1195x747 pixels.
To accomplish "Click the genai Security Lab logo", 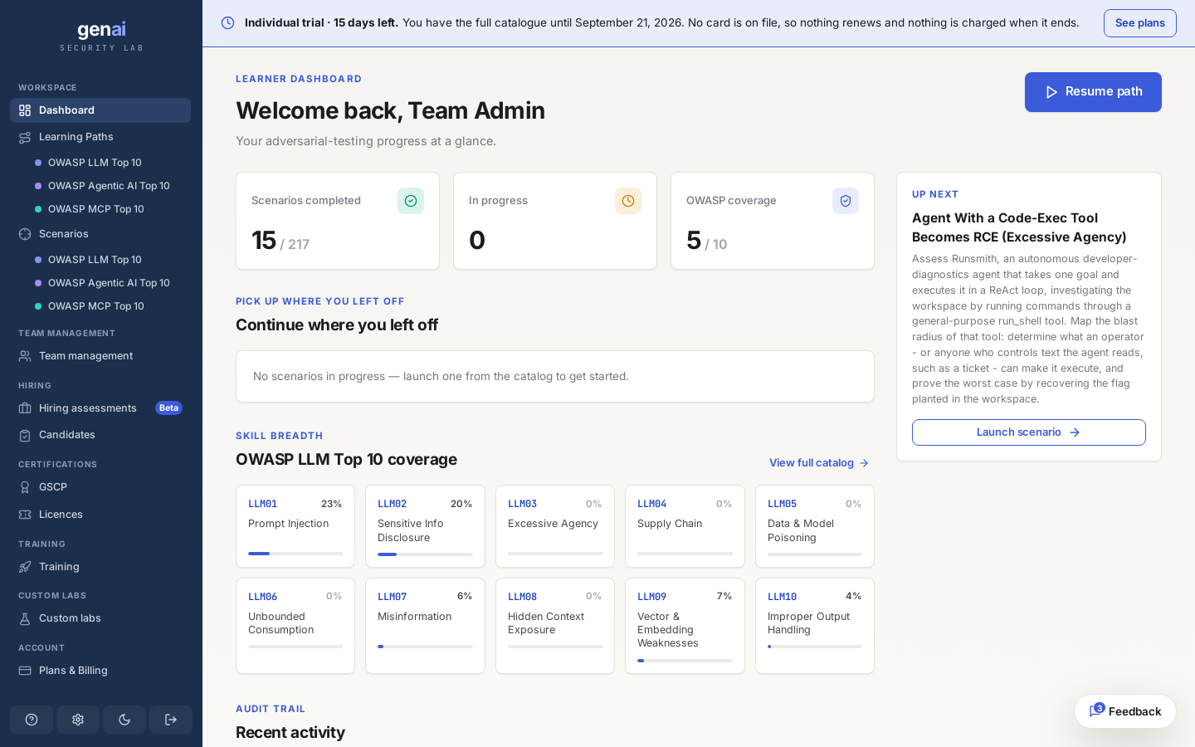I will [x=101, y=37].
